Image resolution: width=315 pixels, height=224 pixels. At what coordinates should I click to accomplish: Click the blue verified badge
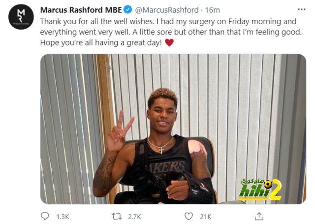[x=127, y=10]
